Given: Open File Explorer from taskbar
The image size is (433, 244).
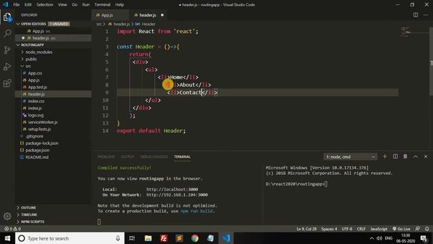Looking at the screenshot, I should 148,238.
